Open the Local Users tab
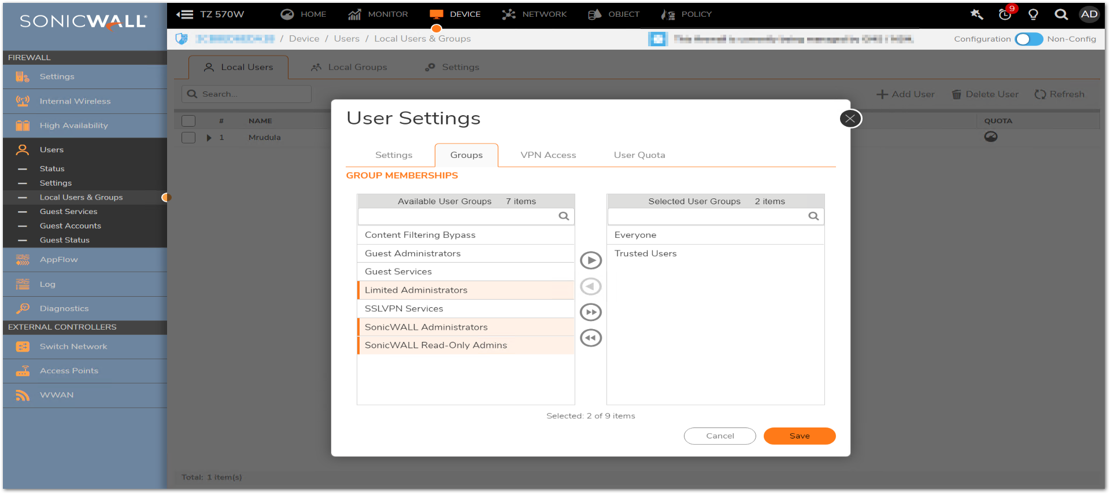Screen dimensions: 1110x494 coord(239,67)
